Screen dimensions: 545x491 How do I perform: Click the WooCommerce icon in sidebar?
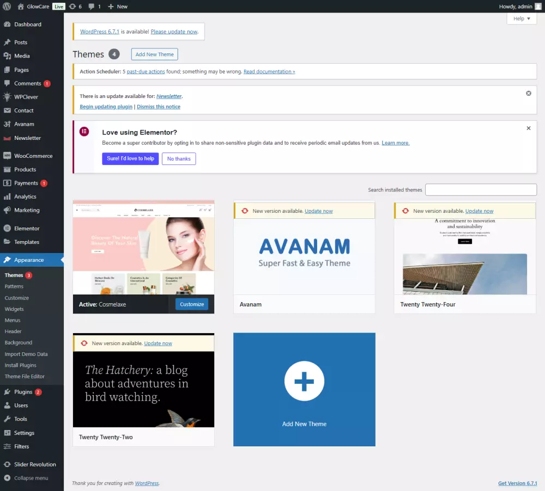pyautogui.click(x=7, y=156)
